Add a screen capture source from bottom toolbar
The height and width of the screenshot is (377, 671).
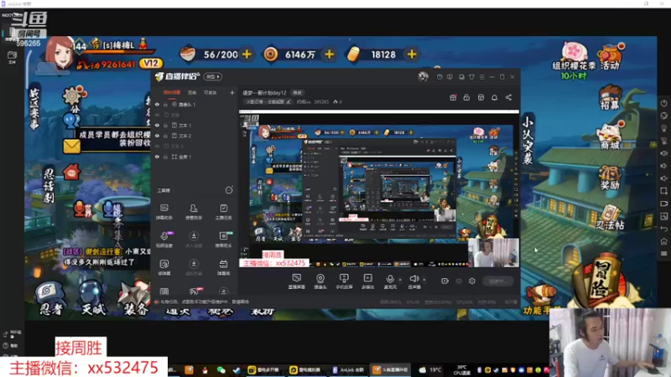[x=297, y=281]
